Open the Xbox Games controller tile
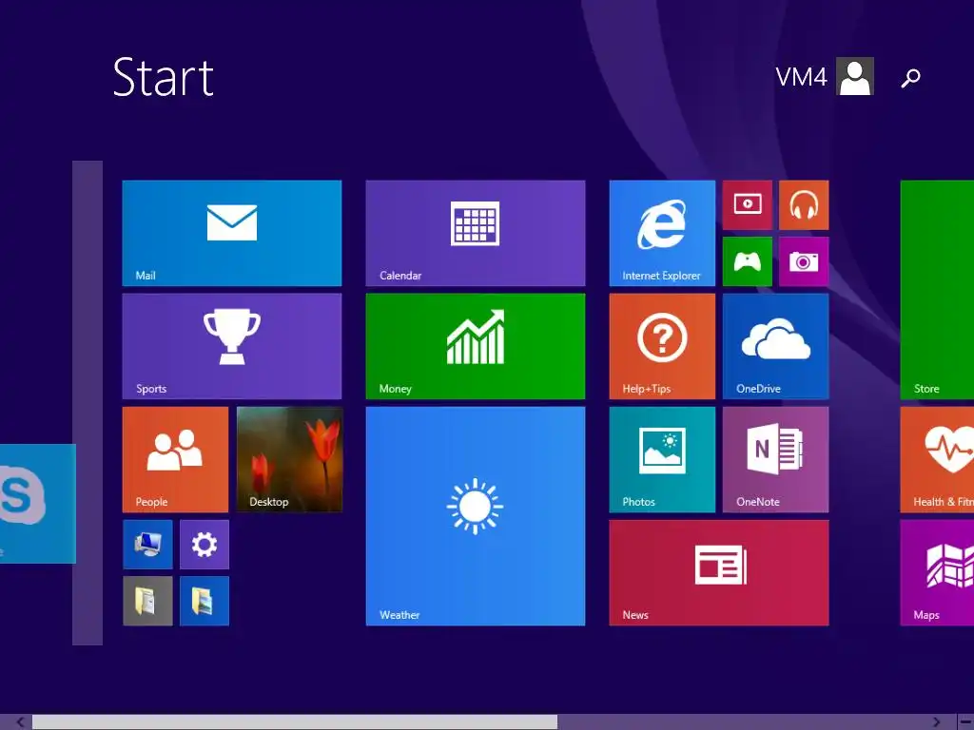This screenshot has height=730, width=974. coord(748,261)
